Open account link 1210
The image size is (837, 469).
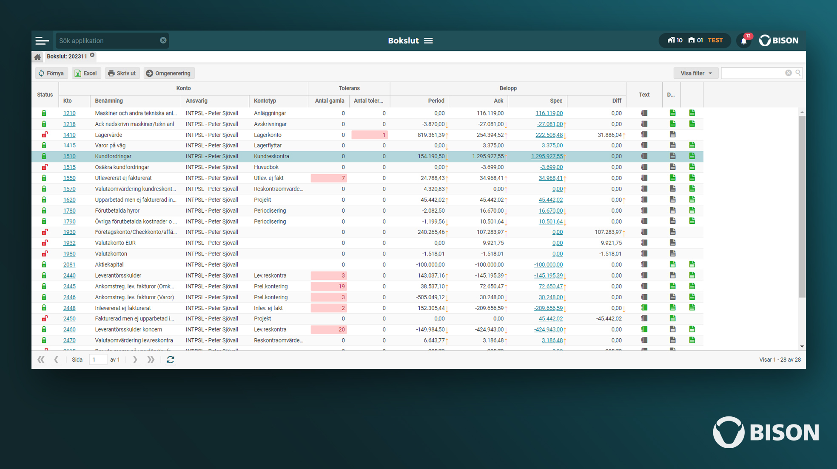pos(69,113)
